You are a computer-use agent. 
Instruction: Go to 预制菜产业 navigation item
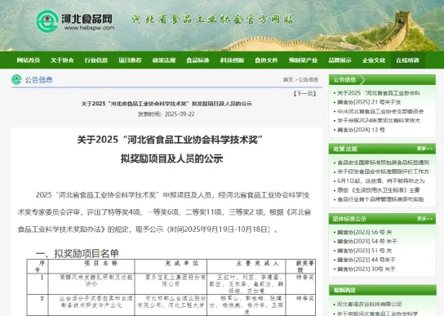coord(303,60)
